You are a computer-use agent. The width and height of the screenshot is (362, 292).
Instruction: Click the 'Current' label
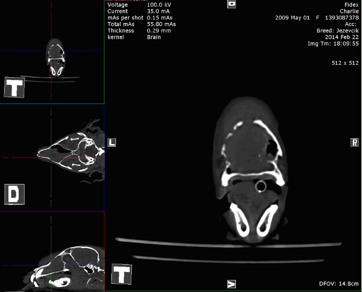click(118, 11)
